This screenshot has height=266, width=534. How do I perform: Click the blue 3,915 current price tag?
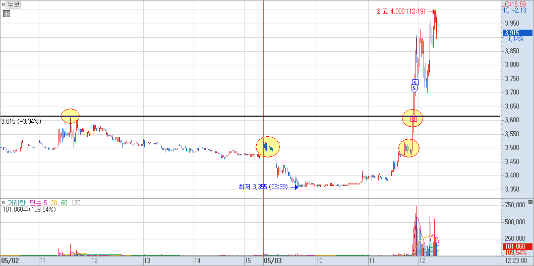tap(517, 33)
